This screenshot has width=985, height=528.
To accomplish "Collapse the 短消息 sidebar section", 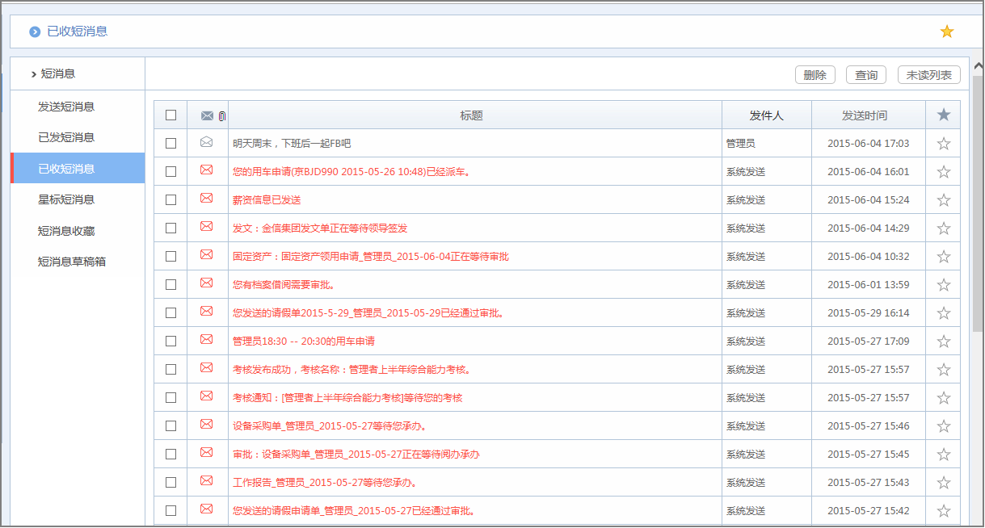I will 34,74.
